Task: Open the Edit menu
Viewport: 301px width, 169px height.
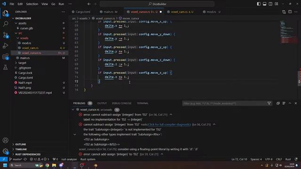Action: tap(20, 4)
